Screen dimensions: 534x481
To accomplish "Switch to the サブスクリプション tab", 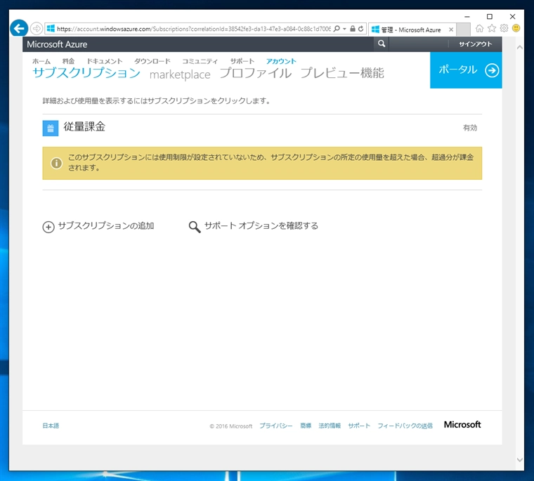I will point(86,73).
